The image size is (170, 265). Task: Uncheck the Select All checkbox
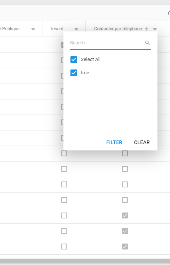click(74, 60)
